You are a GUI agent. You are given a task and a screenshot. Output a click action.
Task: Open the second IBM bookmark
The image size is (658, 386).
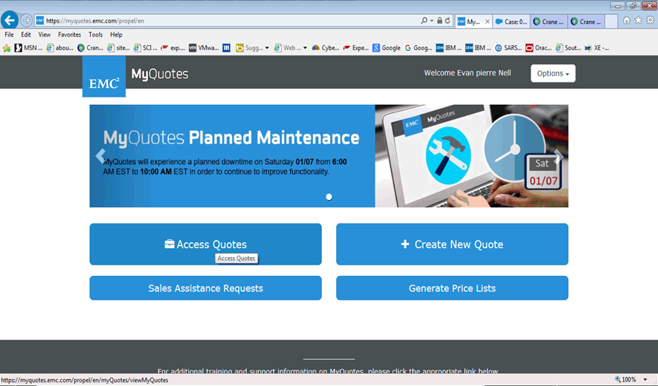click(478, 48)
